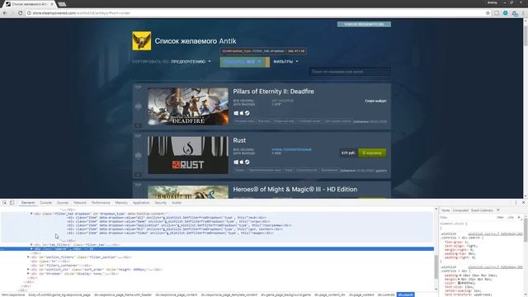Switch to the Elements tab
This screenshot has width=528, height=297.
[x=28, y=203]
